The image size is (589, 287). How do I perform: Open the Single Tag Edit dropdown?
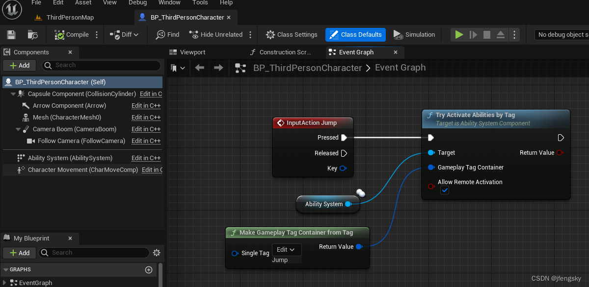tap(287, 250)
